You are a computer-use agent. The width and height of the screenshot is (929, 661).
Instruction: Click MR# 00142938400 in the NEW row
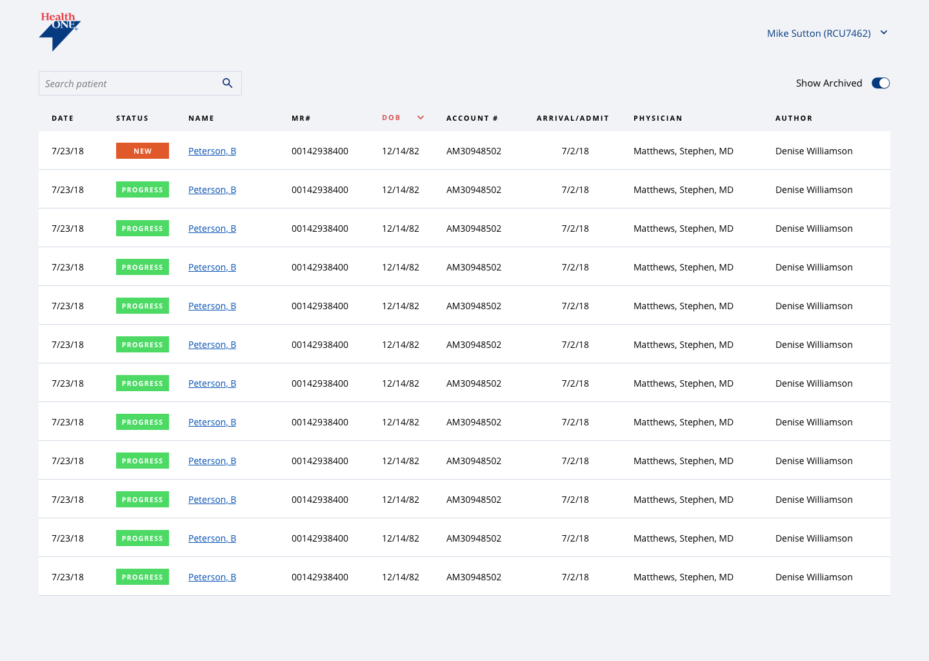(x=320, y=151)
